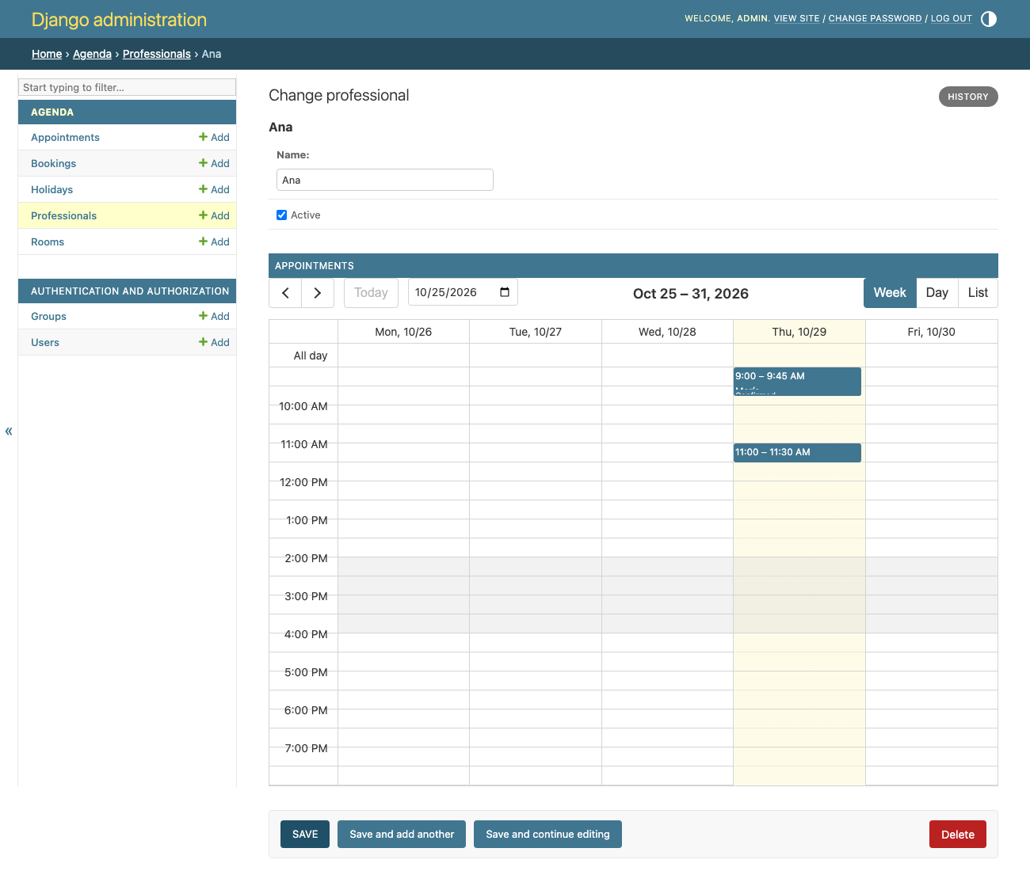Go to Agenda breadcrumb

coord(92,54)
